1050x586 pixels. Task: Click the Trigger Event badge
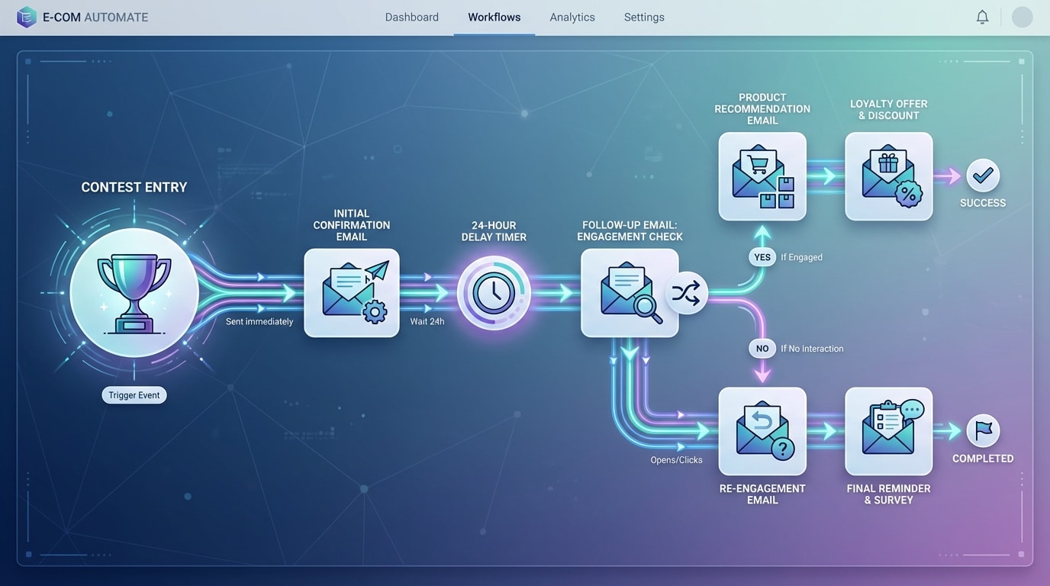(x=134, y=394)
